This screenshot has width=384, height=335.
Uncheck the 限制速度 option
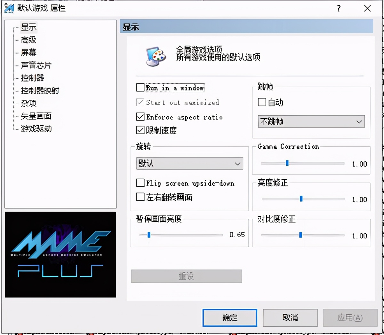click(140, 130)
